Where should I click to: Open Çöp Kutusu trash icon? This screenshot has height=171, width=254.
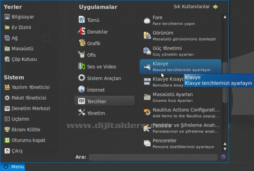(7, 59)
